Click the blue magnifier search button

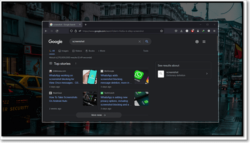(147, 42)
